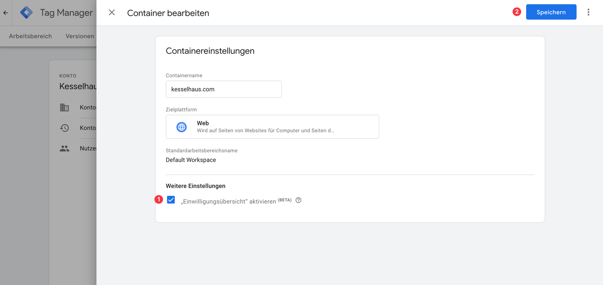Click the back arrow in the header
The width and height of the screenshot is (603, 285).
tap(5, 13)
